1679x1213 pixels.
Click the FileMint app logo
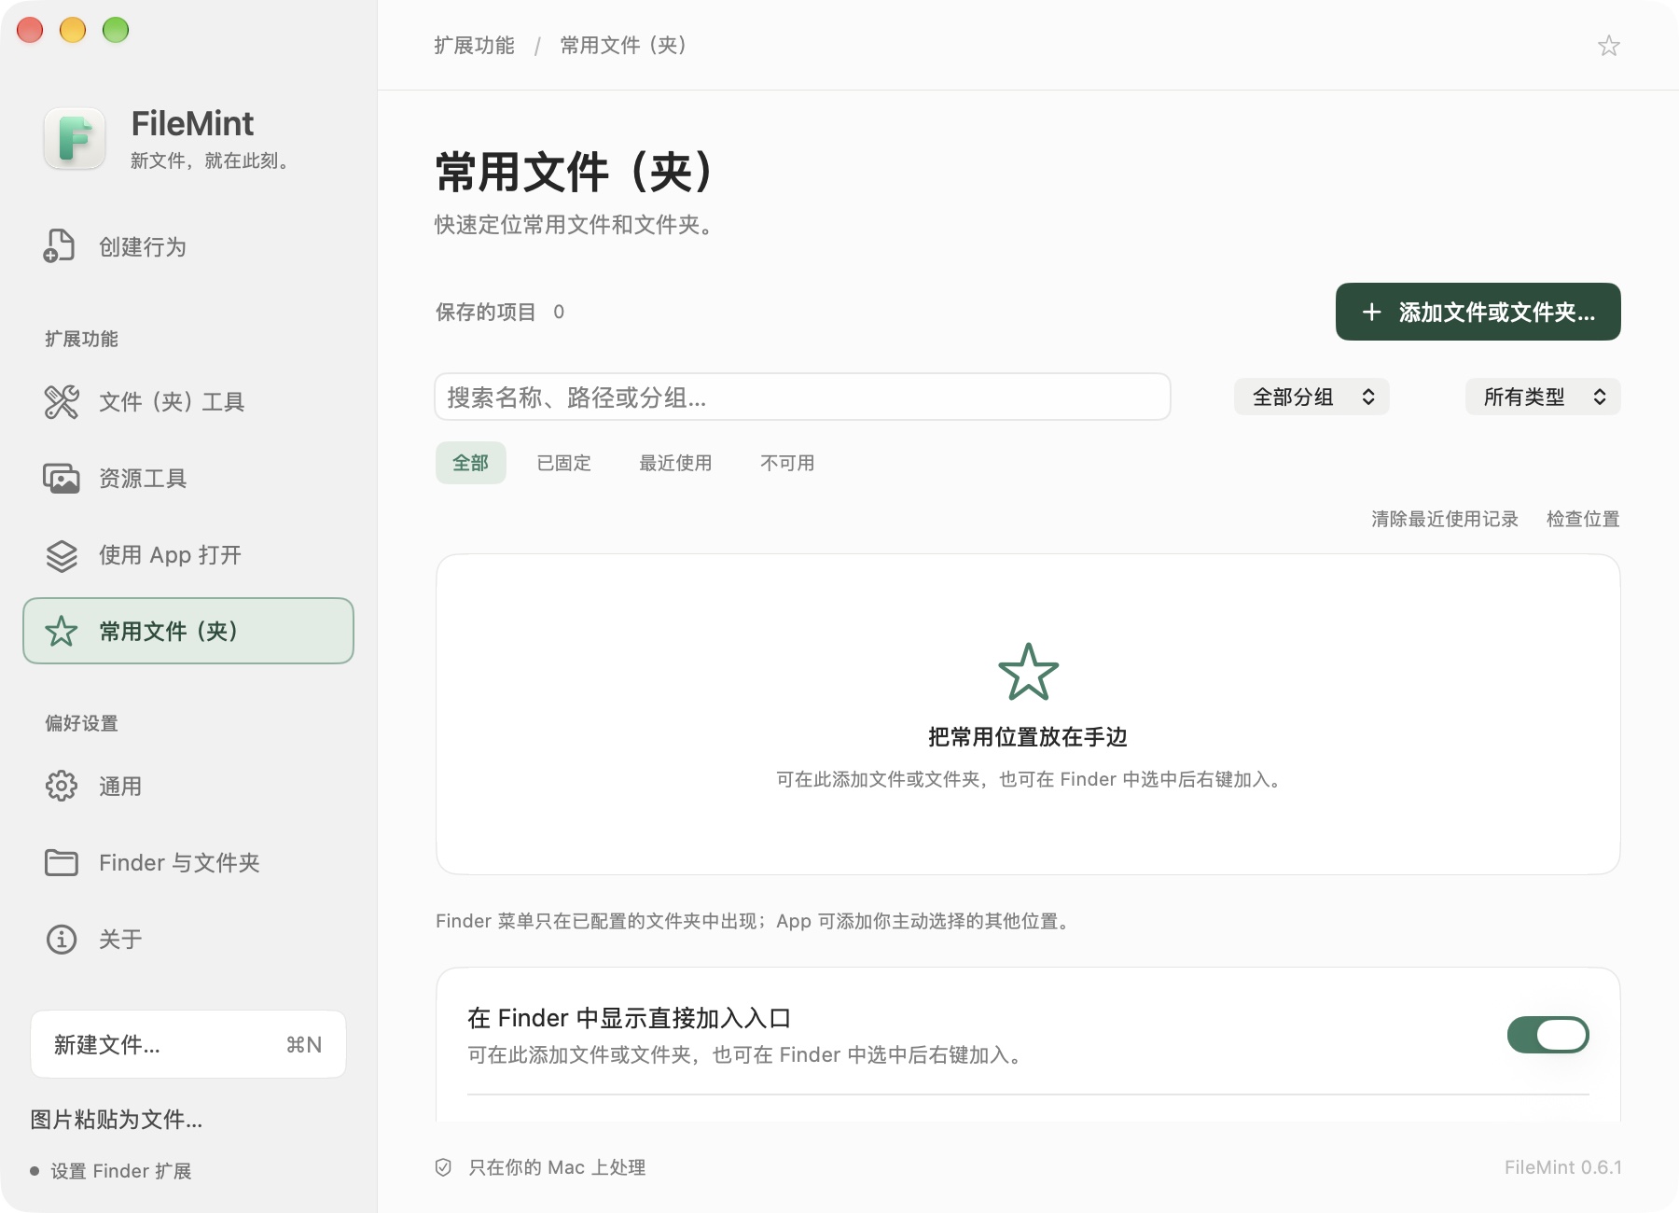[75, 139]
